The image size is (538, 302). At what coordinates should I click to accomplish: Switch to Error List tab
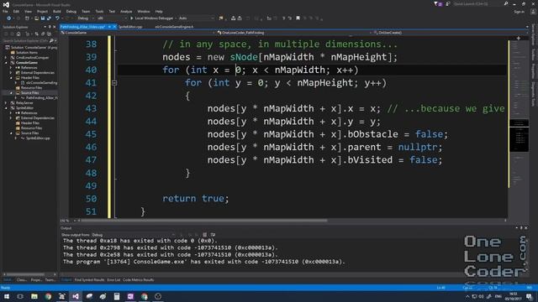pos(113,279)
